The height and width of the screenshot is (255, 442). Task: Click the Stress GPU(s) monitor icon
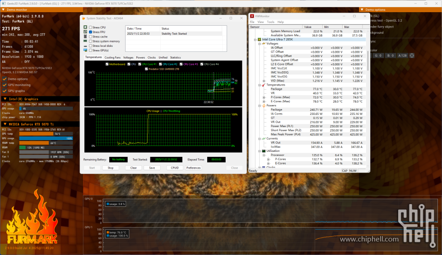pos(85,50)
